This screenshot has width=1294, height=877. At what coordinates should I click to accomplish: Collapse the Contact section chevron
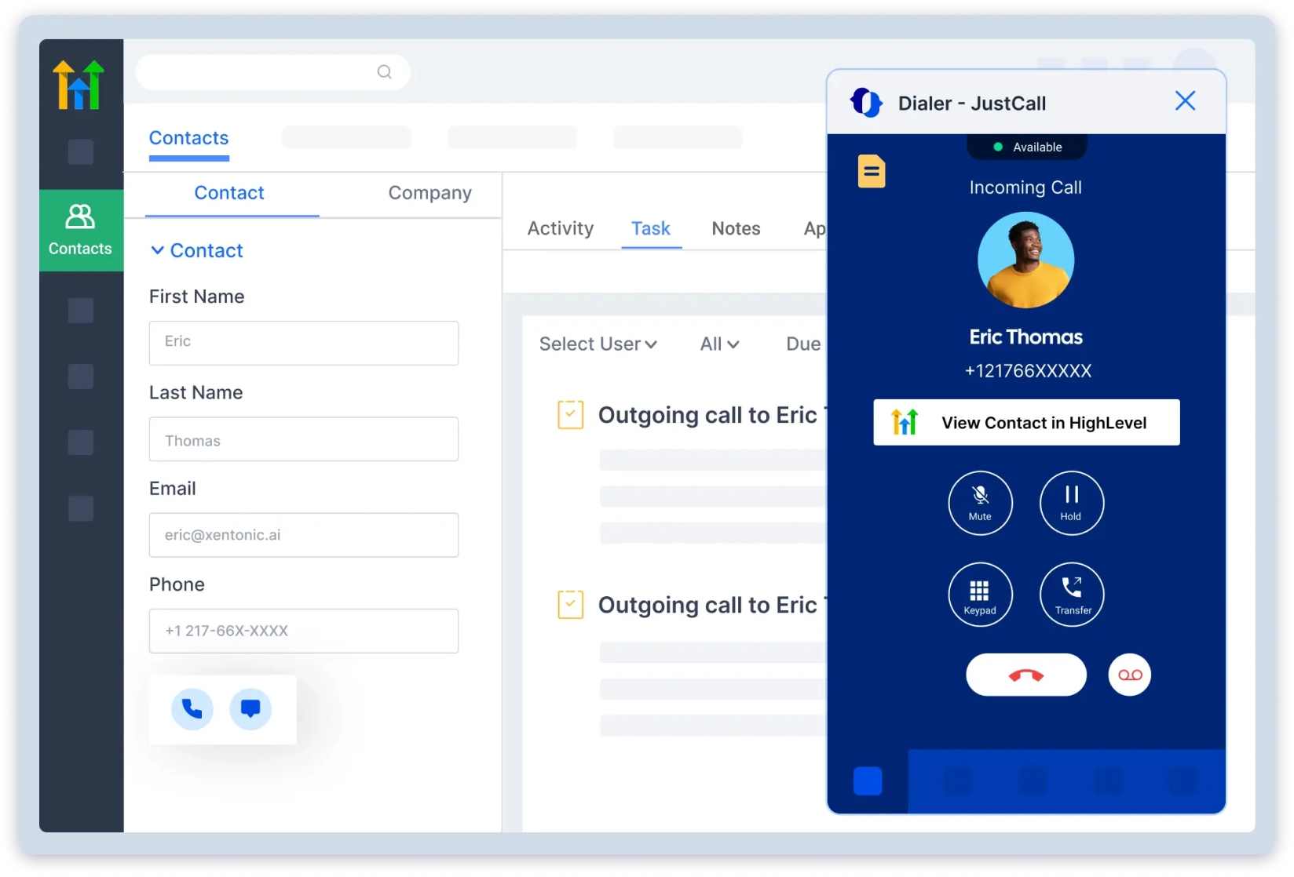click(157, 250)
